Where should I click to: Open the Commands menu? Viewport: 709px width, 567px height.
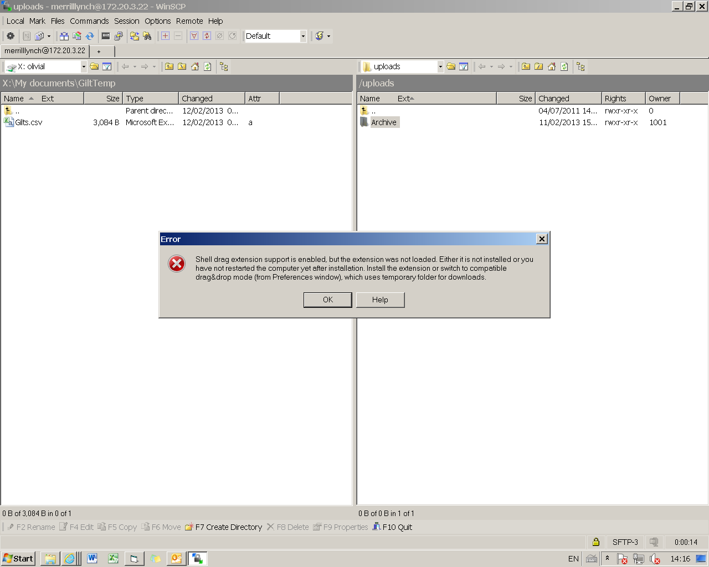tap(89, 21)
